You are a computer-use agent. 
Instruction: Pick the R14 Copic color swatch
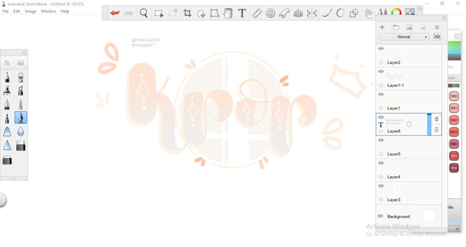point(454,132)
